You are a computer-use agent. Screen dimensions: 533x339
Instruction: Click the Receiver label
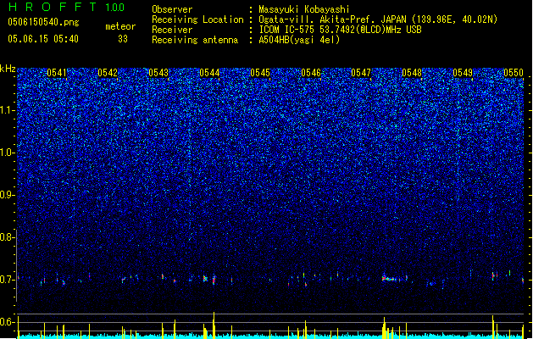pos(172,30)
